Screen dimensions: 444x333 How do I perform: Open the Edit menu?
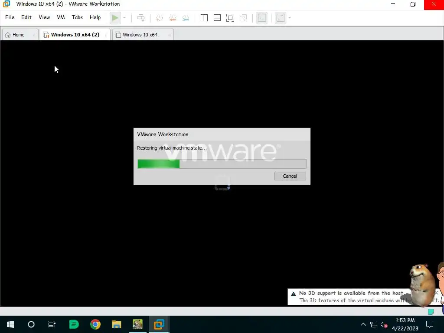pyautogui.click(x=26, y=17)
